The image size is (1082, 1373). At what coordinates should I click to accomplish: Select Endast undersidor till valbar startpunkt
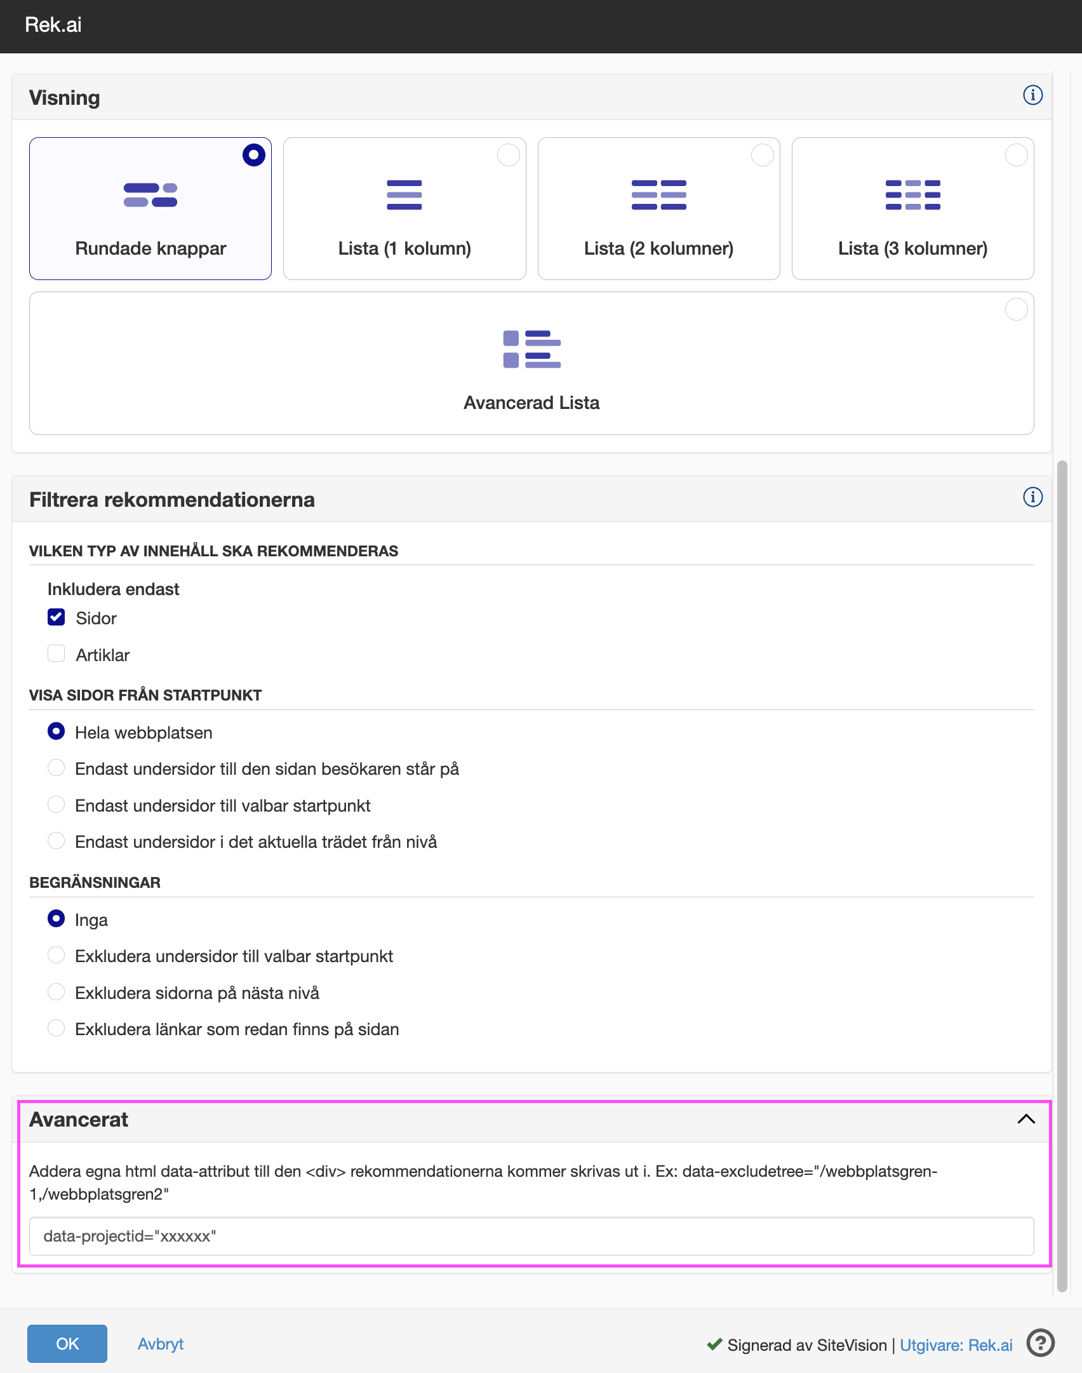click(x=57, y=805)
